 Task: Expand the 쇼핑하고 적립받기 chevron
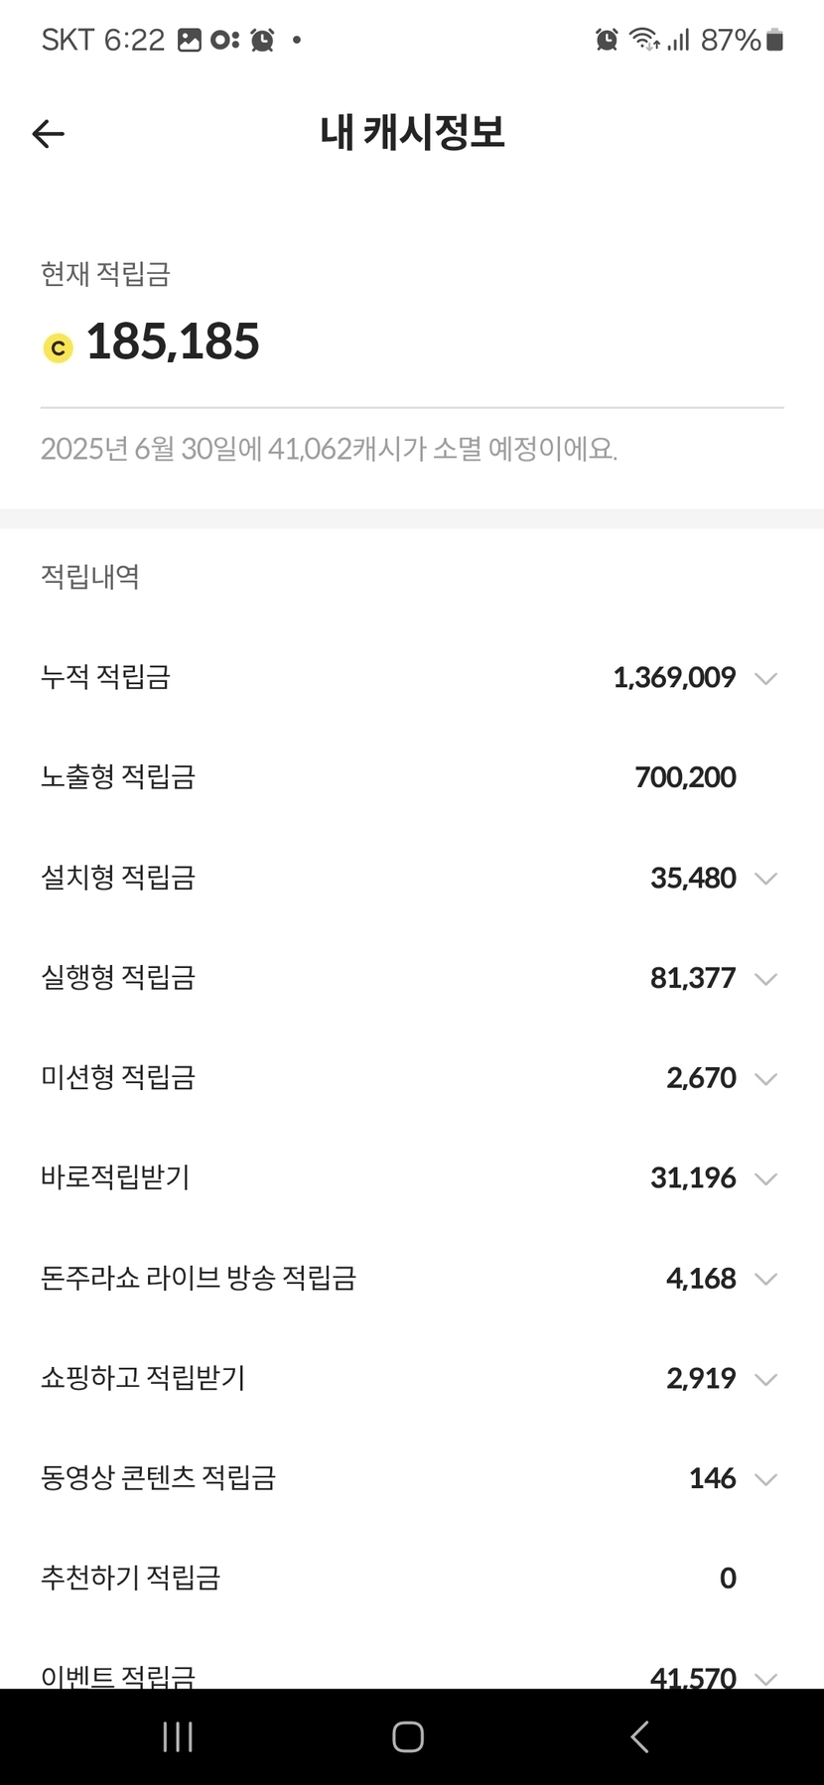click(x=765, y=1379)
